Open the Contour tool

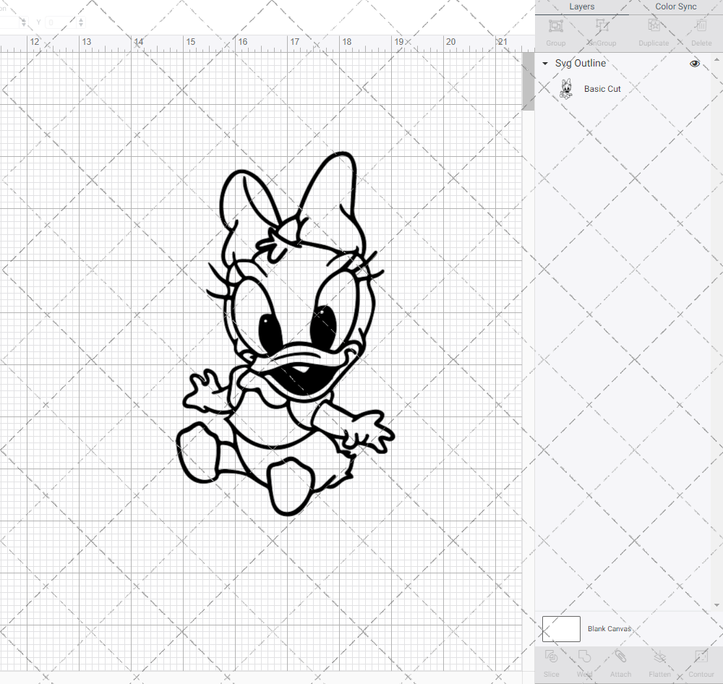[x=701, y=658]
